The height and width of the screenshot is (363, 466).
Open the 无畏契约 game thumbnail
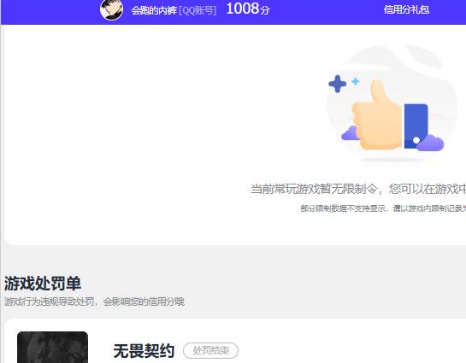coord(53,348)
